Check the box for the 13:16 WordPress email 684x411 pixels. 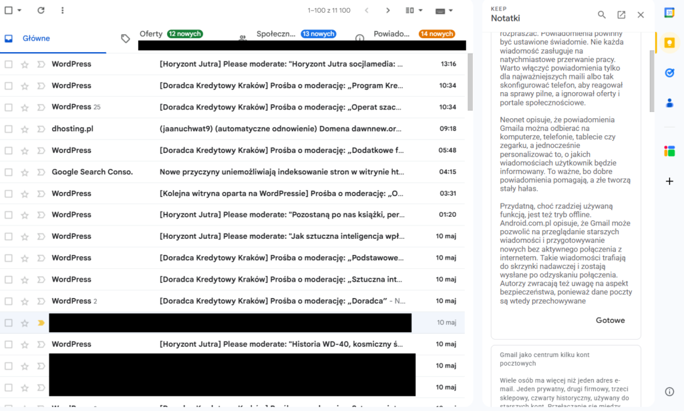pos(8,64)
